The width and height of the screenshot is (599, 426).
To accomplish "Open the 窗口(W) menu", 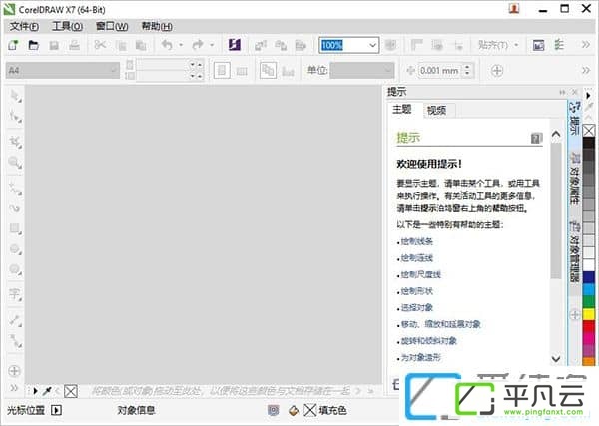I will pyautogui.click(x=112, y=26).
